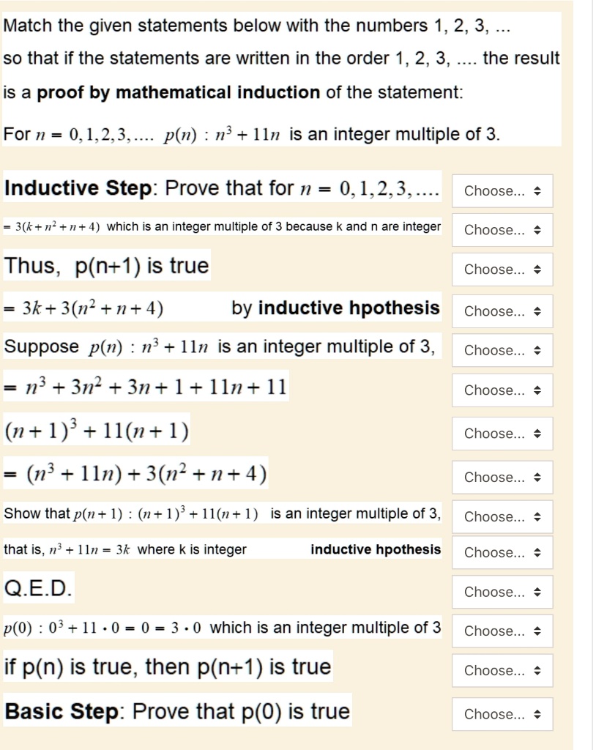The height and width of the screenshot is (750, 596).
Task: Click the Inductive Step statement text
Action: (x=220, y=188)
